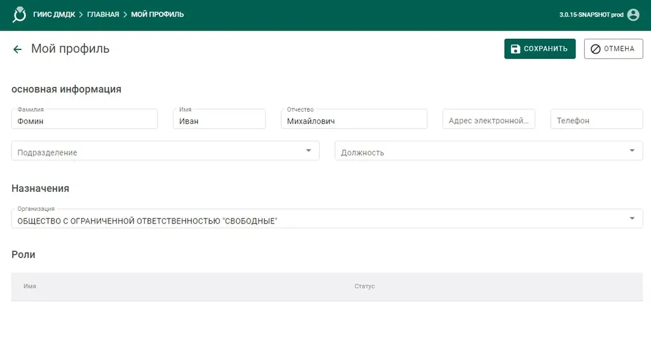
Task: Expand the Подразделение dropdown arrow
Action: click(x=308, y=151)
